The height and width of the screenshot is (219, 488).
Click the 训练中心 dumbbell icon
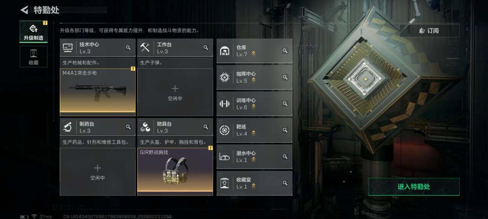[225, 104]
